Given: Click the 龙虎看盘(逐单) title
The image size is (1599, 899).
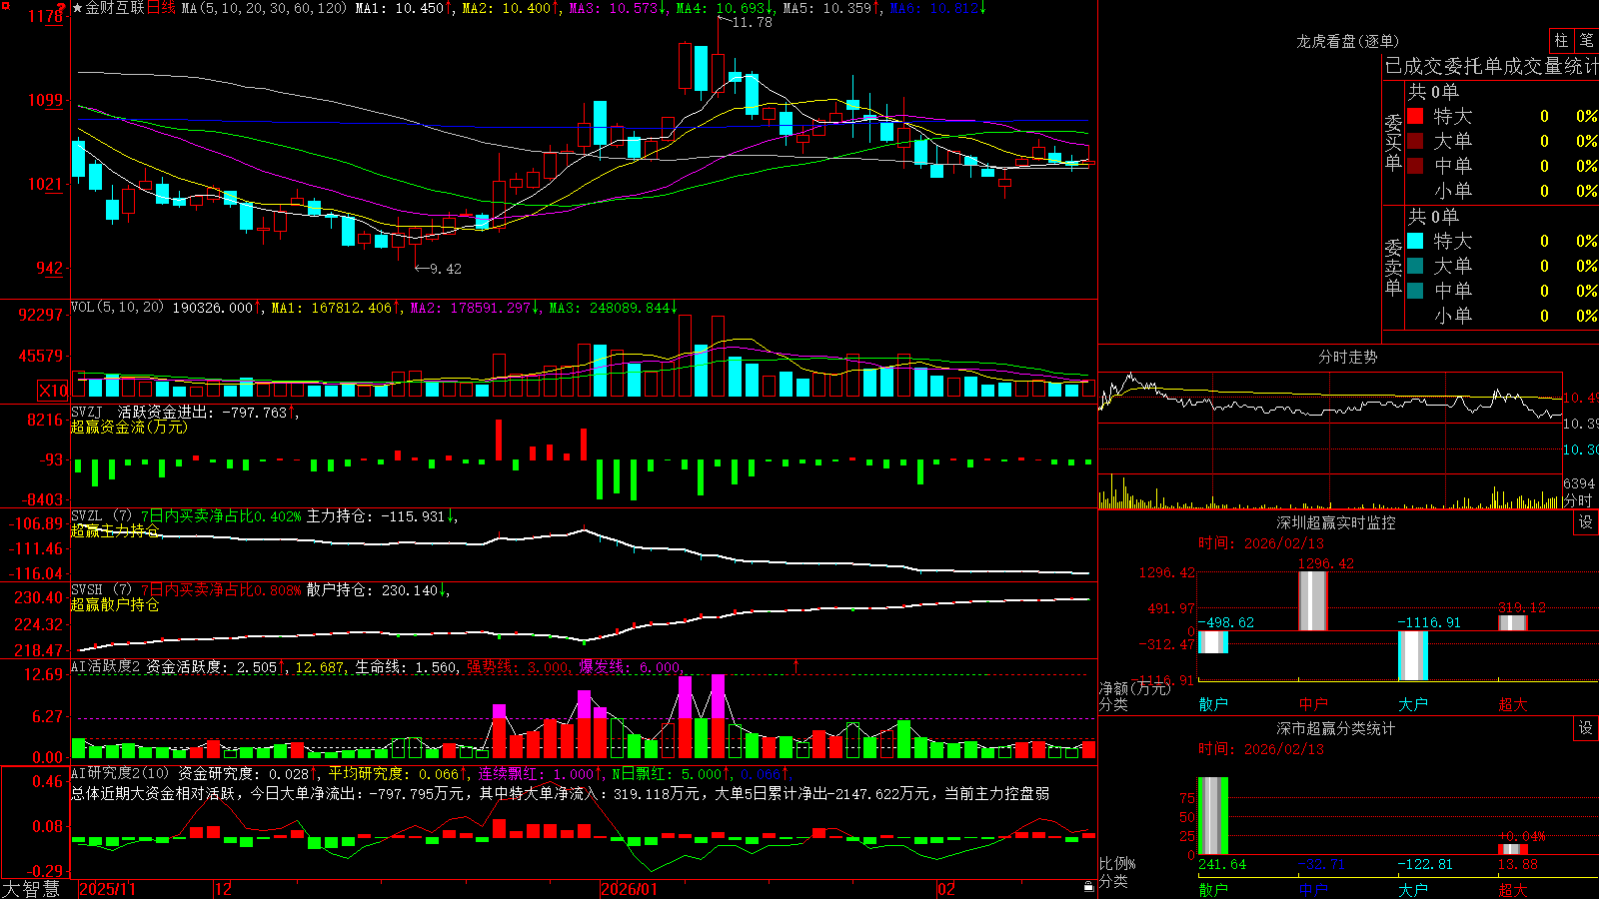Looking at the screenshot, I should pyautogui.click(x=1348, y=41).
